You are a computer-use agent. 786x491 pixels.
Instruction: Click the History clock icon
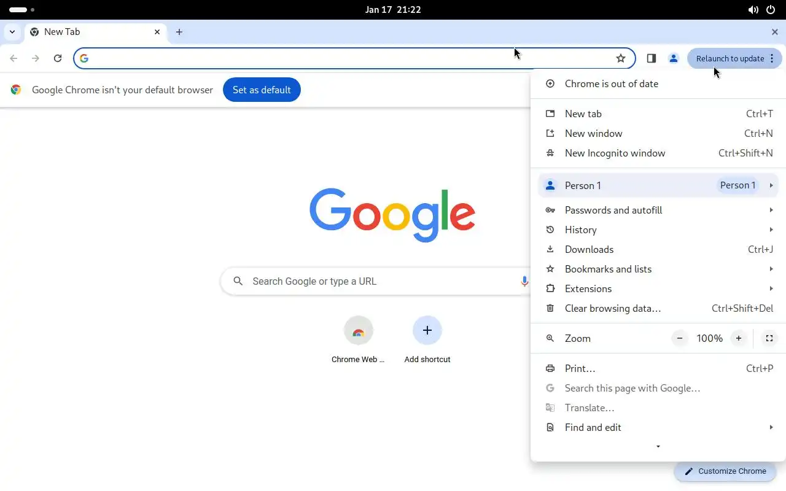tap(550, 230)
